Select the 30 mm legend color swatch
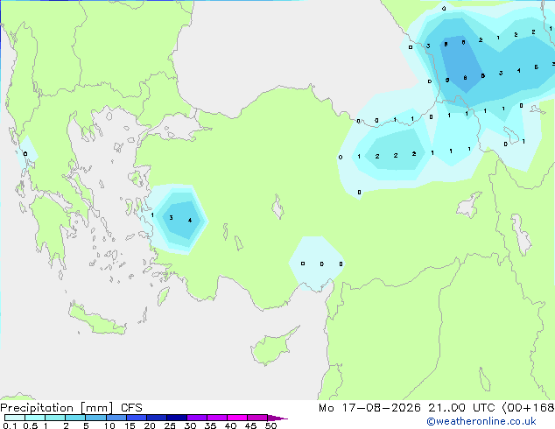 [x=196, y=418]
